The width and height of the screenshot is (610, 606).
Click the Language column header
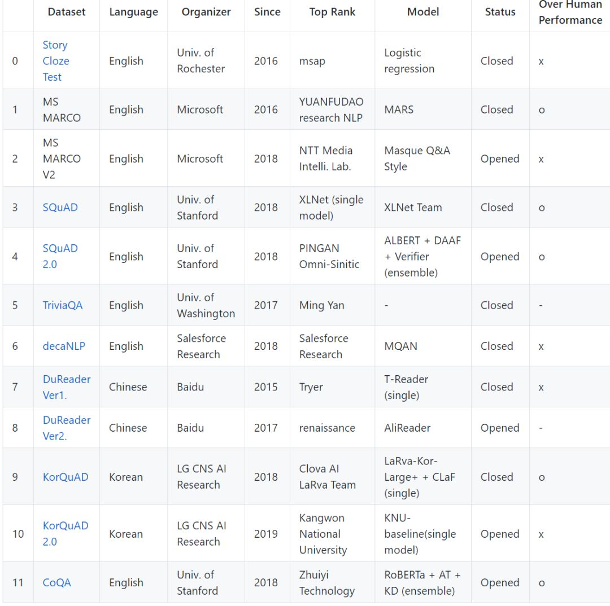pyautogui.click(x=133, y=12)
